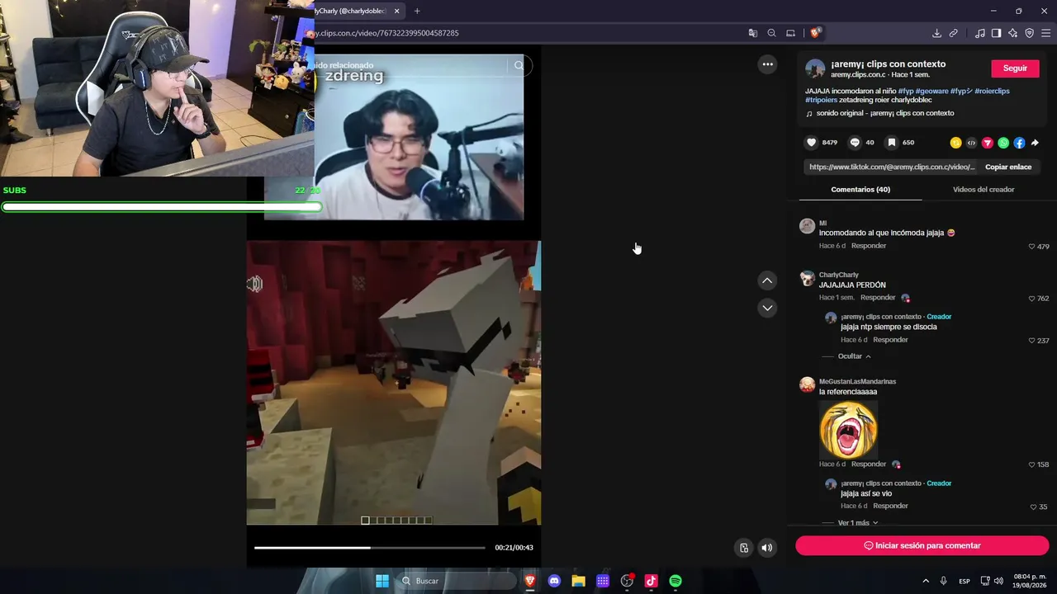Screen dimensions: 1057x594
Task: Send video to friends via red arrow icon
Action: 987,143
